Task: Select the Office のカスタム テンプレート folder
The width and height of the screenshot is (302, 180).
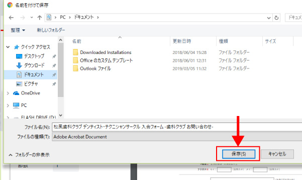Action: (107, 60)
